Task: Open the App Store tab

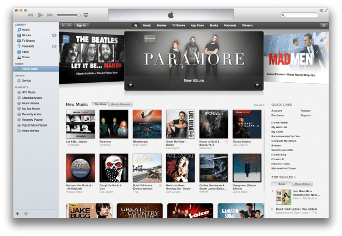Action: tap(197, 25)
